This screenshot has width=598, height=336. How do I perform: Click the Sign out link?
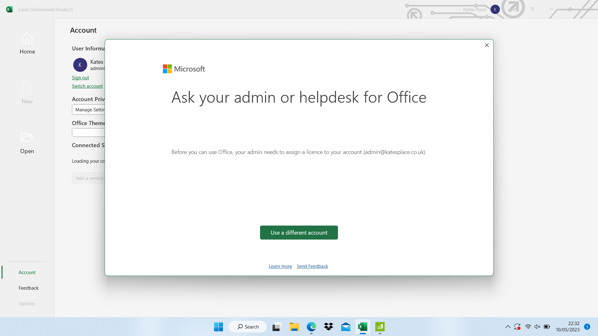[80, 78]
